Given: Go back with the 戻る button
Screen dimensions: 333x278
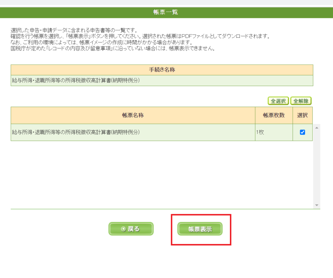Looking at the screenshot, I should [x=131, y=229].
